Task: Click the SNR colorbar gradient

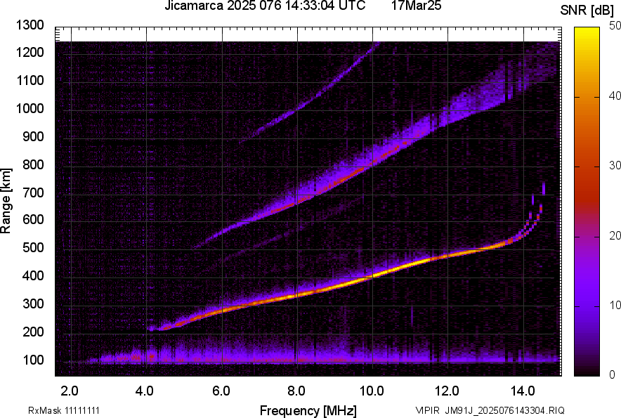Action: 587,202
